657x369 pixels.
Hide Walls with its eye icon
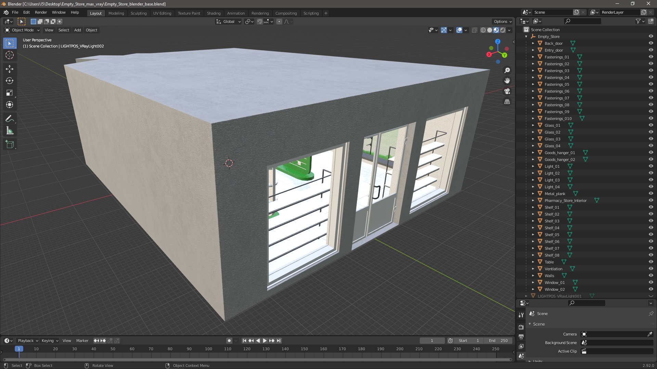coord(651,276)
